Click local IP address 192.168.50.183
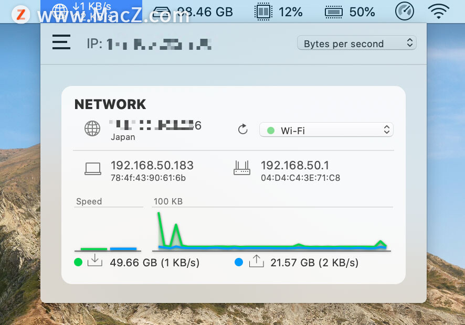 coord(152,165)
